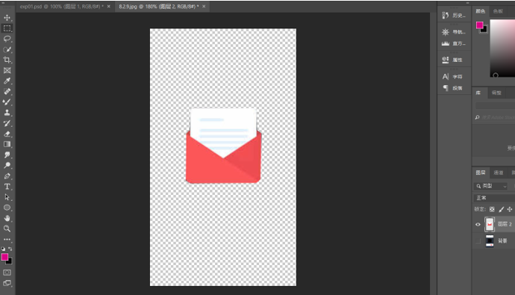Select the Lasso tool
The image size is (515, 295).
coord(7,39)
